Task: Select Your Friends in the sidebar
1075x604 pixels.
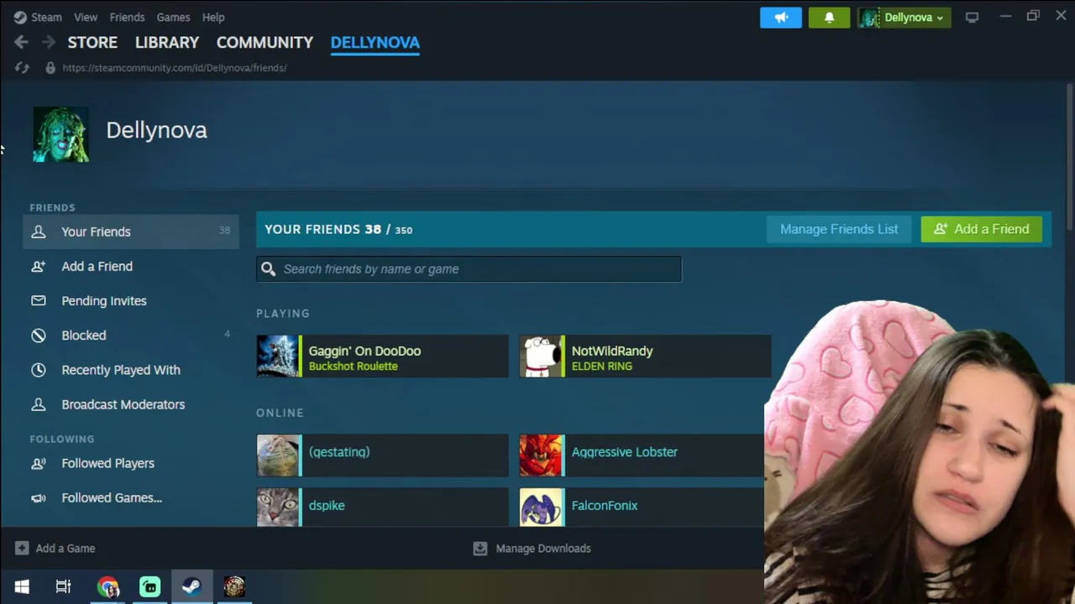Action: click(131, 232)
